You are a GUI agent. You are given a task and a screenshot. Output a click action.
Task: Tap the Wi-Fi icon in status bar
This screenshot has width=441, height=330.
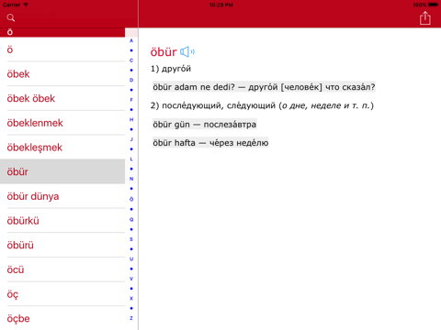26,5
